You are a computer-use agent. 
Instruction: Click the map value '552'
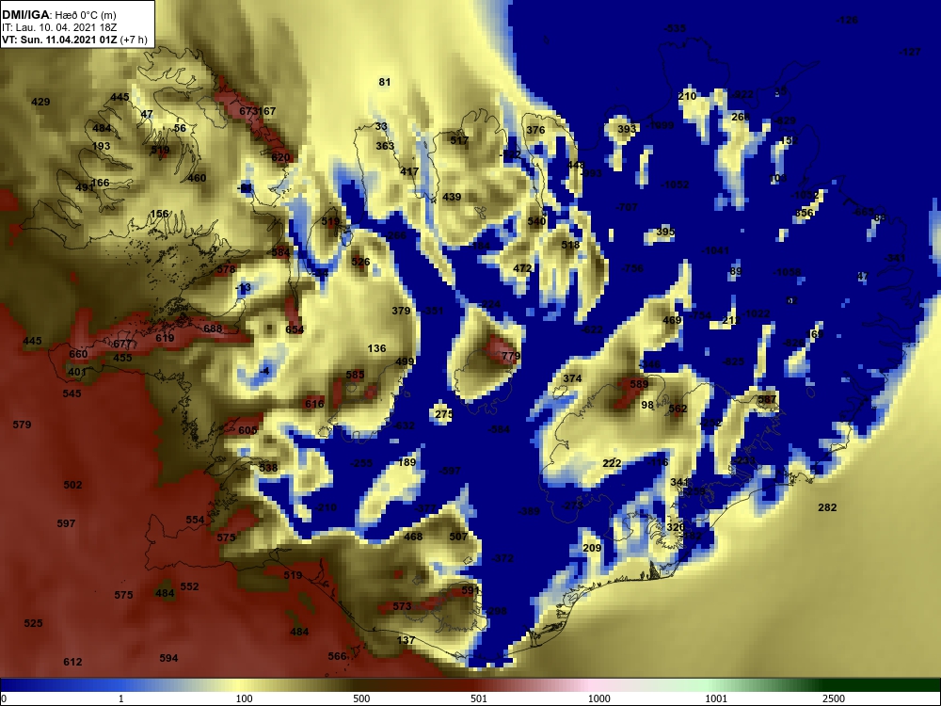pos(190,586)
